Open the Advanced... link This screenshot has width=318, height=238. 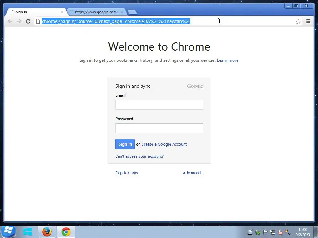(x=193, y=173)
